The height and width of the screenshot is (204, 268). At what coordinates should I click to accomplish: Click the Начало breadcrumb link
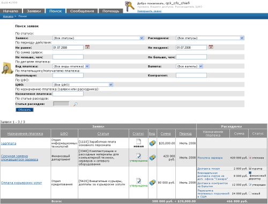pyautogui.click(x=8, y=16)
